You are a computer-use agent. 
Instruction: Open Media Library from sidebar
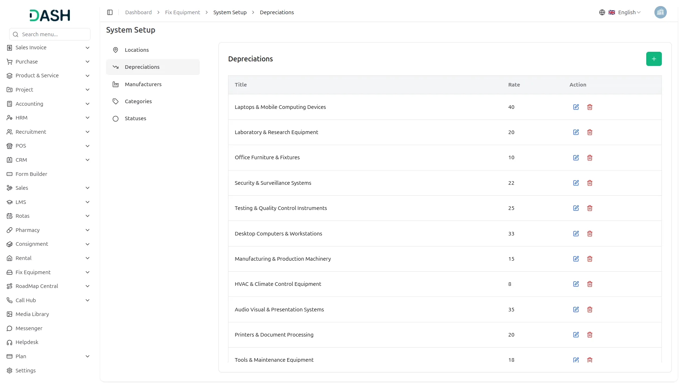tap(32, 314)
